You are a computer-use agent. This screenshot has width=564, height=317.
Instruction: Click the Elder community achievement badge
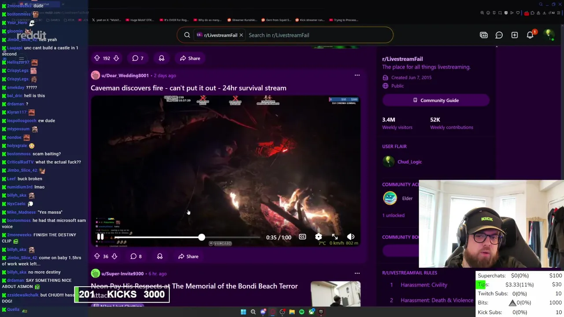[390, 199]
